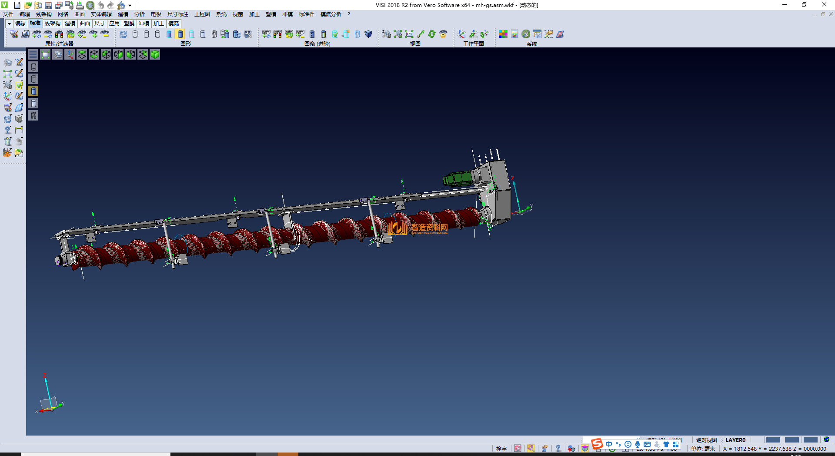Click the Save icon in quick access toolbar

click(48, 5)
